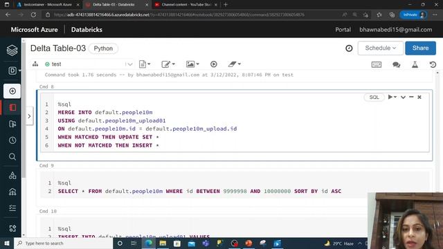
Task: Open the Compute icon in sidebar
Action: coord(12,192)
